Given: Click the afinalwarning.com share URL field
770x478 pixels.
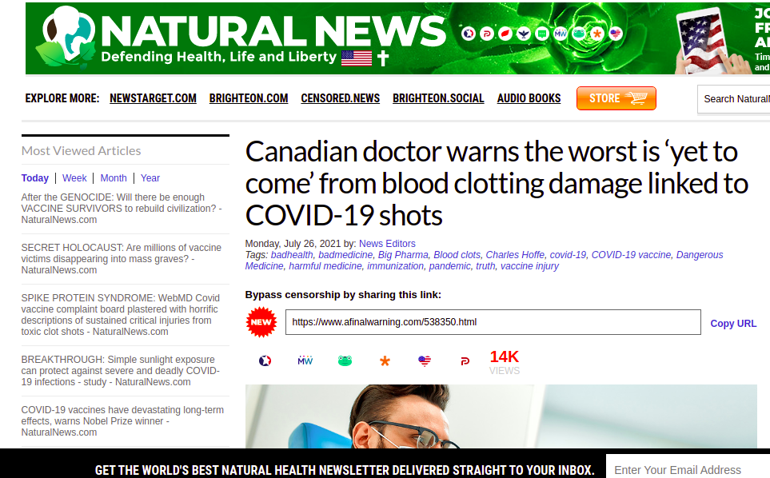Looking at the screenshot, I should tap(493, 322).
